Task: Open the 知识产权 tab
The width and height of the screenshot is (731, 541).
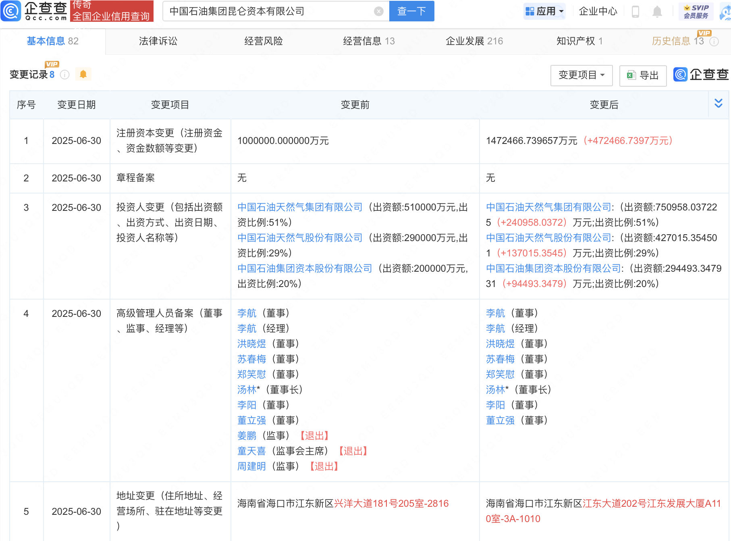Action: (579, 41)
